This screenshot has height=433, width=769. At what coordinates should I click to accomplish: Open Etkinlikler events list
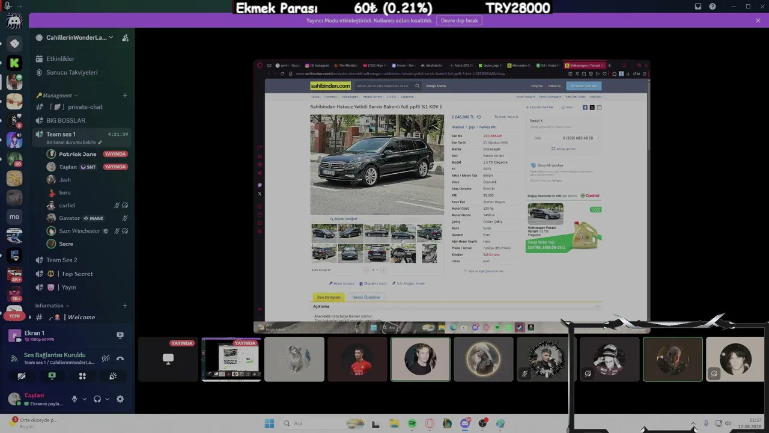pyautogui.click(x=82, y=59)
